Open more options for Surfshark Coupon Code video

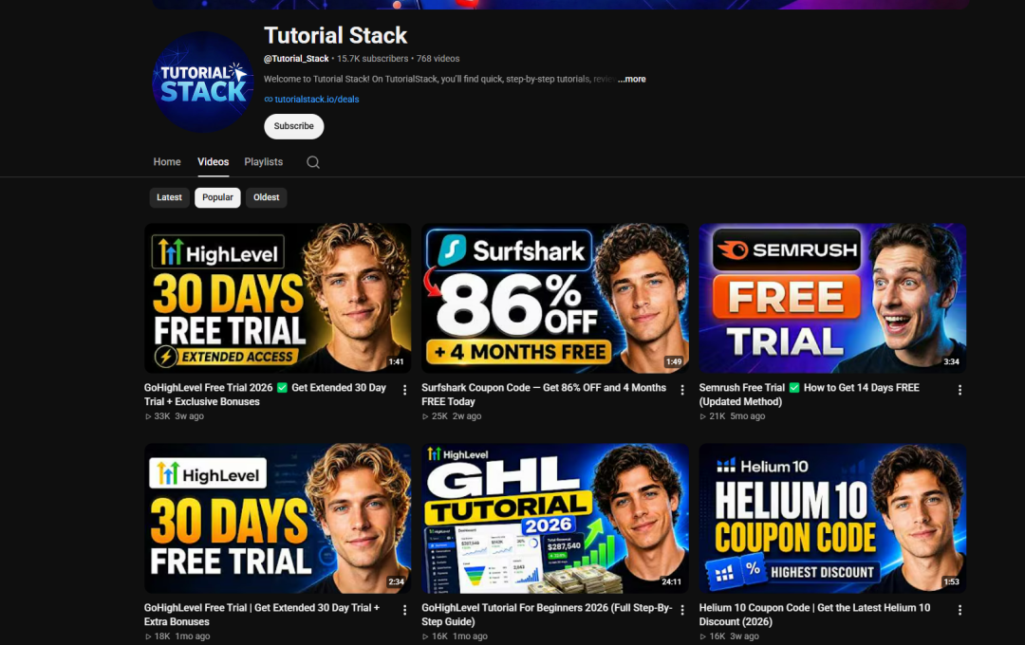(682, 390)
